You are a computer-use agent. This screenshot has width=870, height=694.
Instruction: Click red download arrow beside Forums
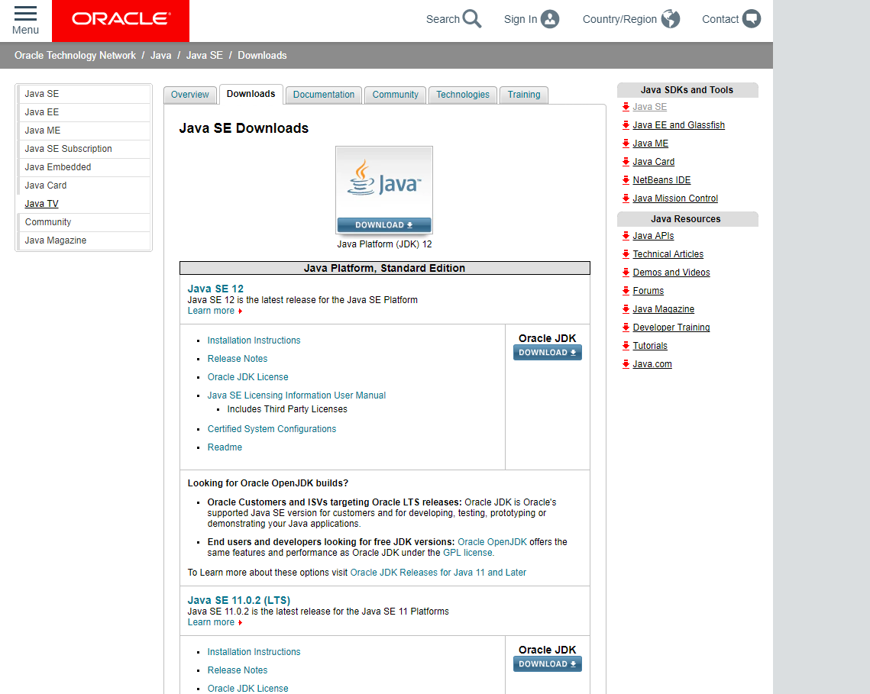click(626, 291)
